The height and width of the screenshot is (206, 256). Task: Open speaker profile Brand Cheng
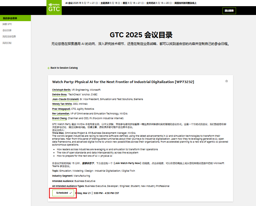(59, 118)
